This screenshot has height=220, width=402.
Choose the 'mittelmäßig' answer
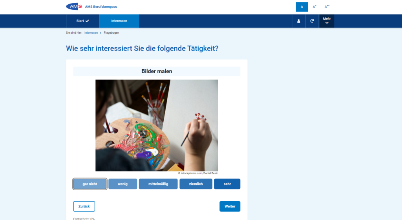tap(158, 184)
